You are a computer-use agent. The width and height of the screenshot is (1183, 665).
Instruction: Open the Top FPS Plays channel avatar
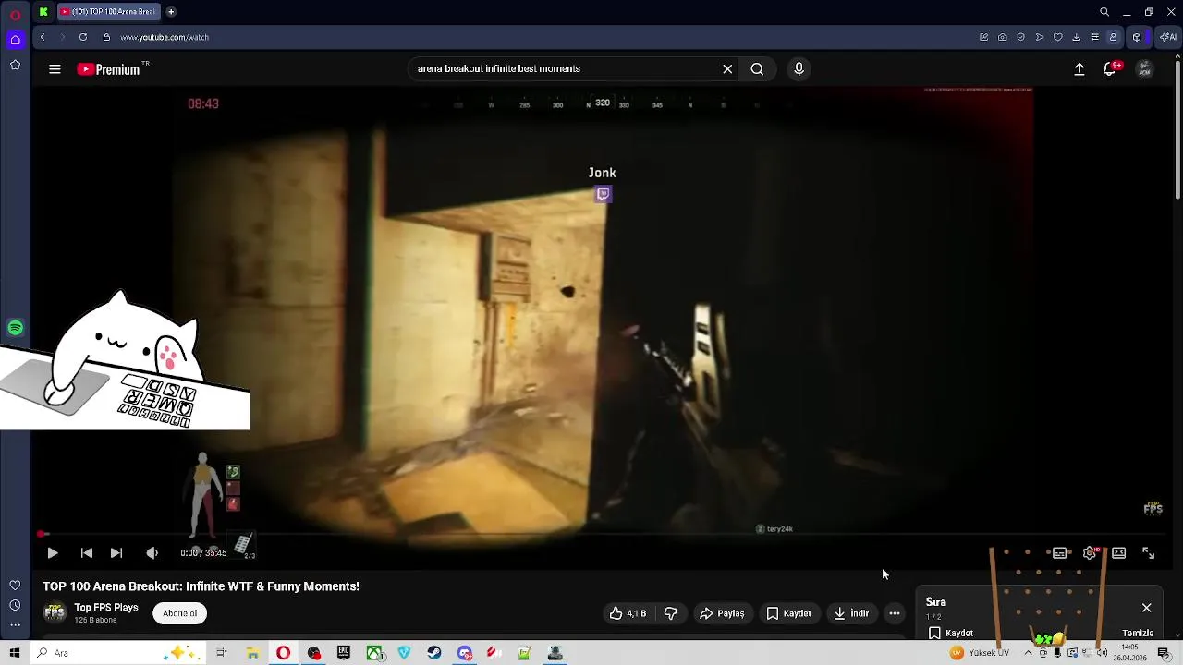[55, 613]
